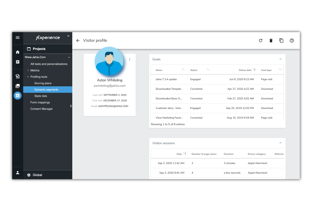Select the Downloaded Templat... goal row
The width and height of the screenshot is (312, 208).
[x=217, y=89]
